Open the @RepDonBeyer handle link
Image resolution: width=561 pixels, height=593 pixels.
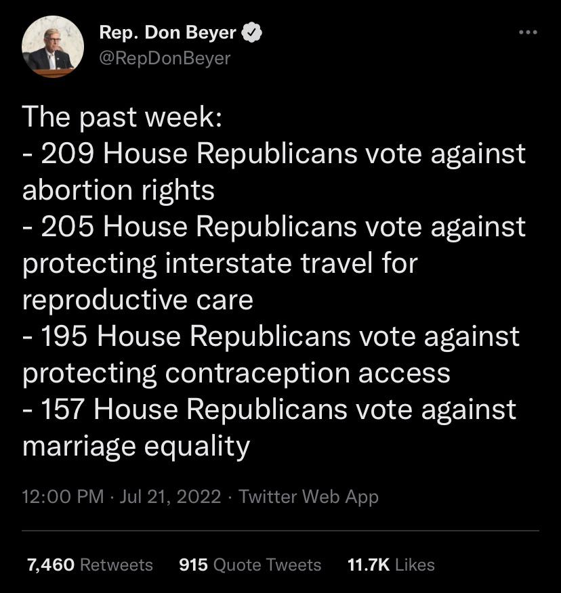[165, 58]
